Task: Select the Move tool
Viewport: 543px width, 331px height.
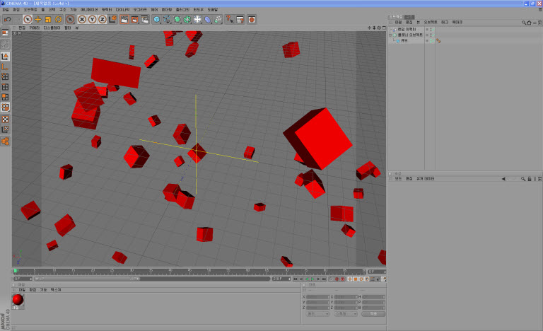Action: click(37, 19)
